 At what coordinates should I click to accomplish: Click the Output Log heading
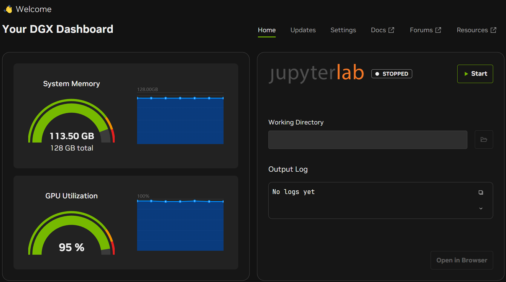point(288,169)
